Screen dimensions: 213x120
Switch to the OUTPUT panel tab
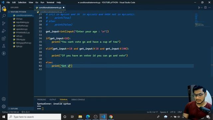tap(53, 100)
